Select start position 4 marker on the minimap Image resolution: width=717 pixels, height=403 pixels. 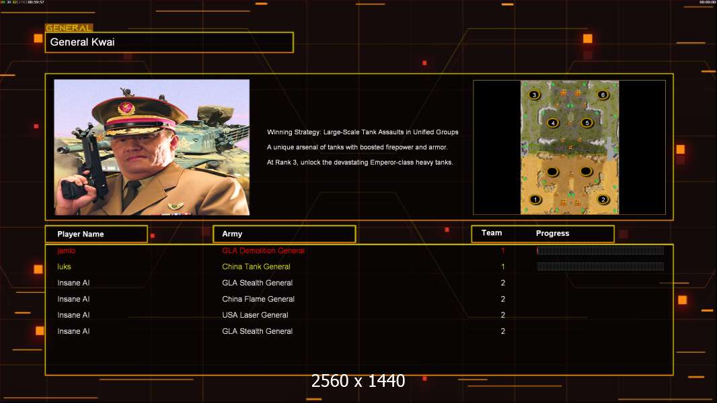point(553,123)
